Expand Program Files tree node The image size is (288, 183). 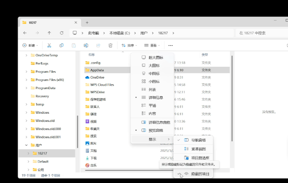[x=26, y=72]
